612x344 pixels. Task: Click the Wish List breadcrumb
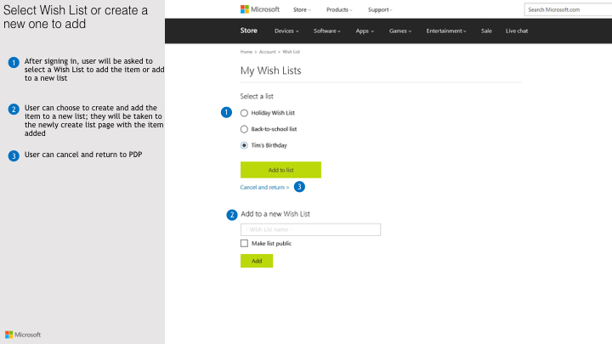coord(292,52)
